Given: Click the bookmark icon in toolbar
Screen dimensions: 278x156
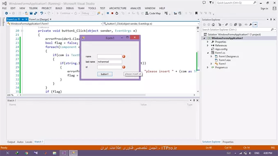Looking at the screenshot, I should click(196, 13).
